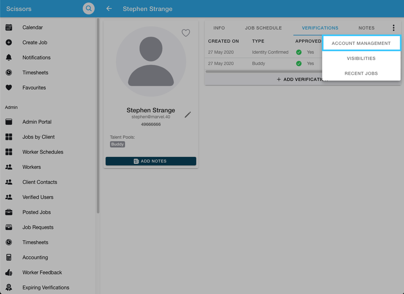Click the Posted Jobs briefcase icon
This screenshot has width=404, height=294.
[9, 212]
